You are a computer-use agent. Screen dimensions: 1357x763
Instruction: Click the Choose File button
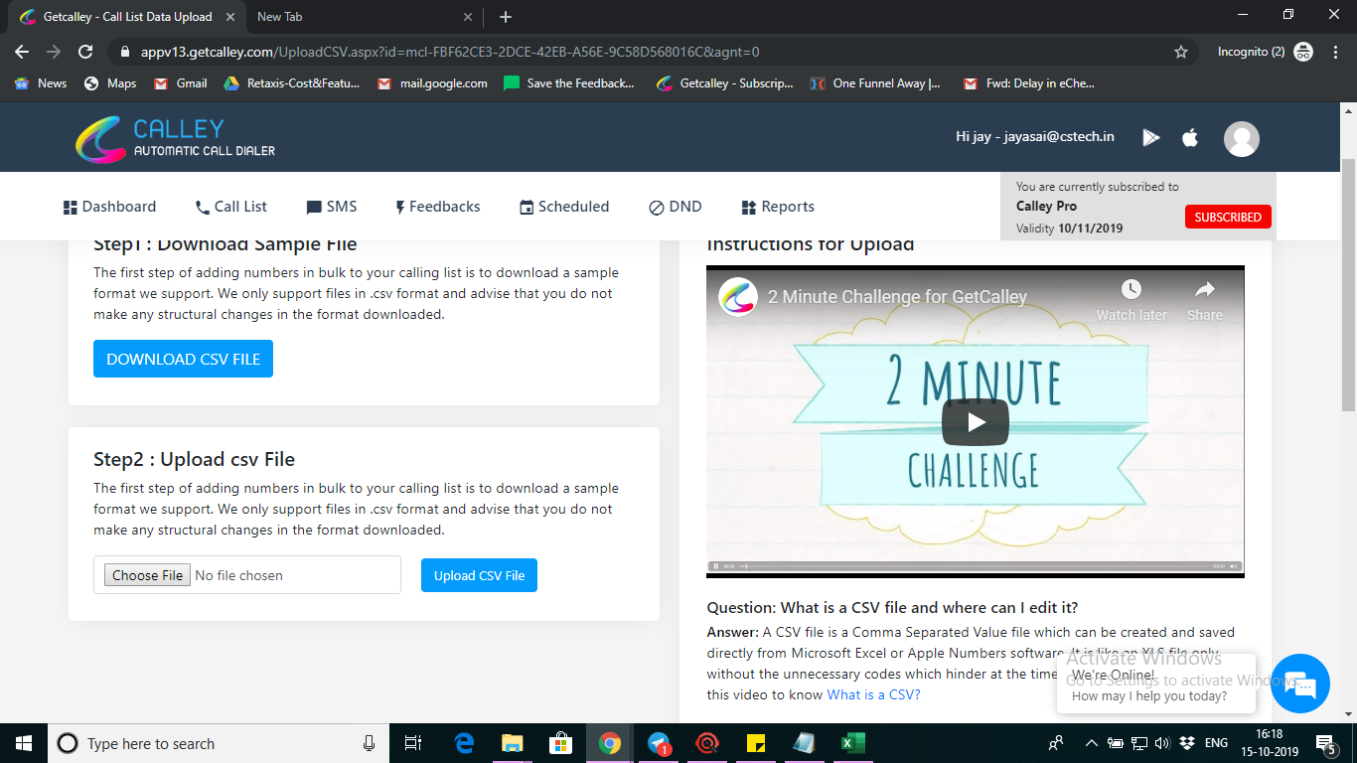tap(148, 575)
